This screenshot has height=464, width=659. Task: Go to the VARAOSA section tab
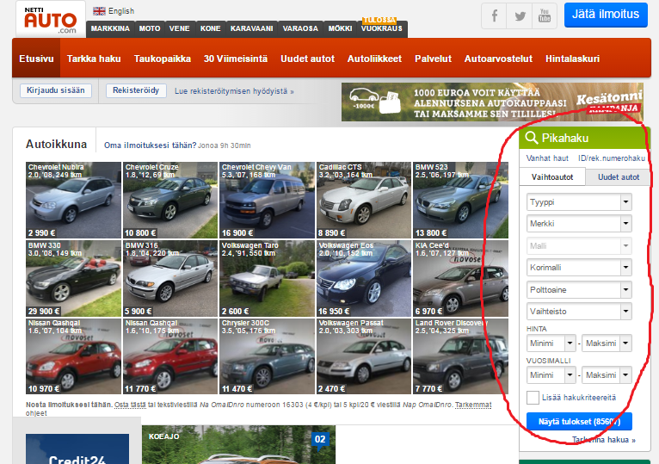300,28
